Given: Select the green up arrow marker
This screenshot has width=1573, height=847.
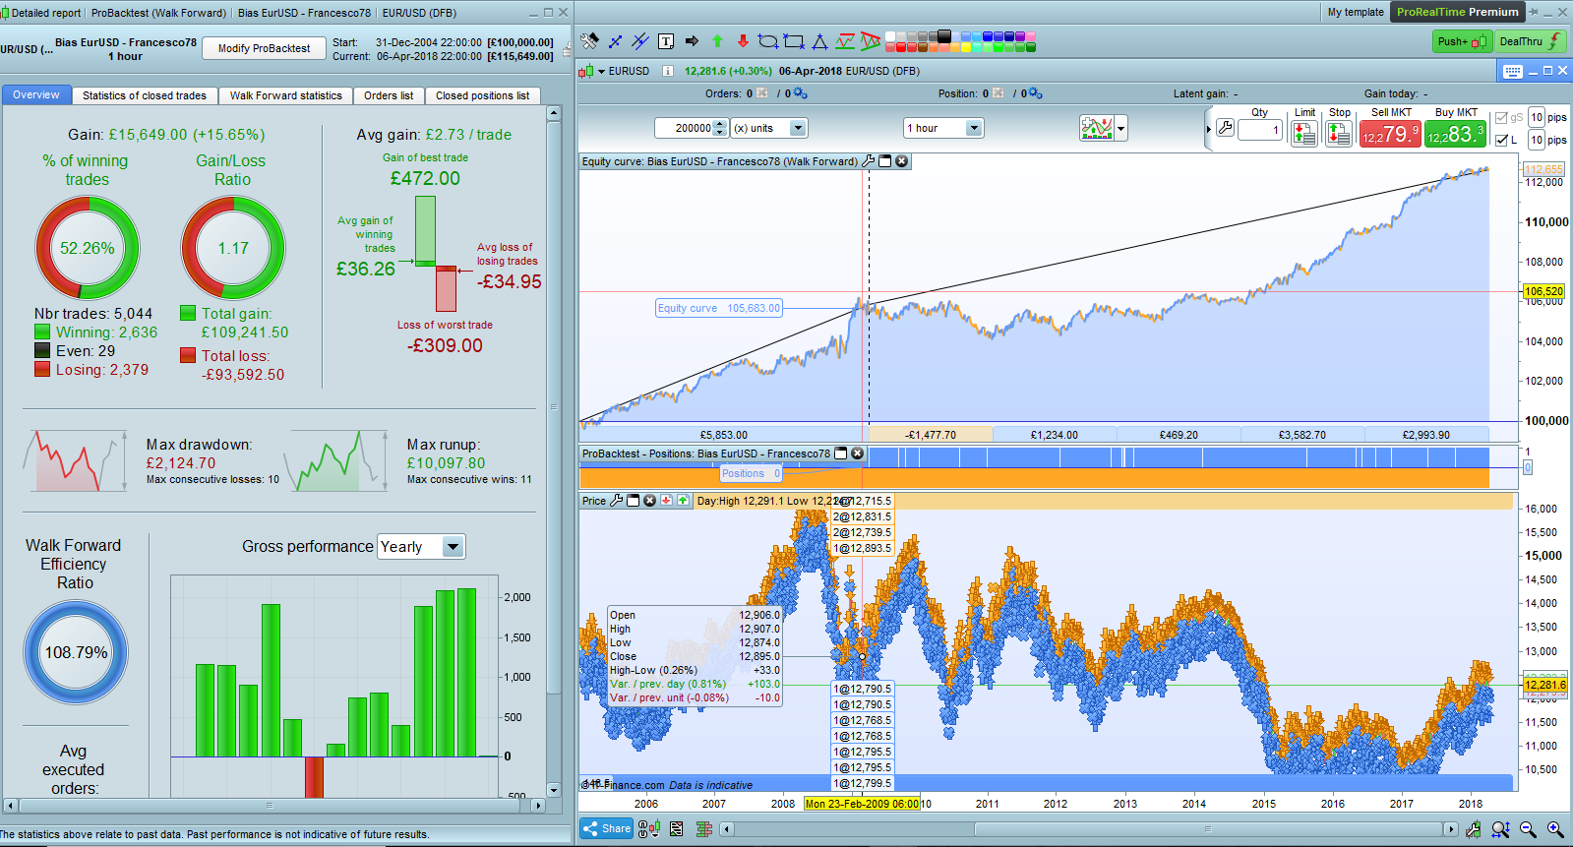Looking at the screenshot, I should (x=717, y=41).
